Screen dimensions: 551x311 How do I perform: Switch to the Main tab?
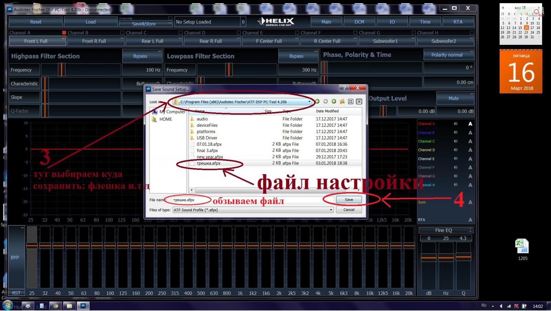(x=326, y=22)
